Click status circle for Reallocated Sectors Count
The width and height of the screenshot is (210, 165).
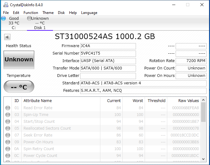[8, 128]
